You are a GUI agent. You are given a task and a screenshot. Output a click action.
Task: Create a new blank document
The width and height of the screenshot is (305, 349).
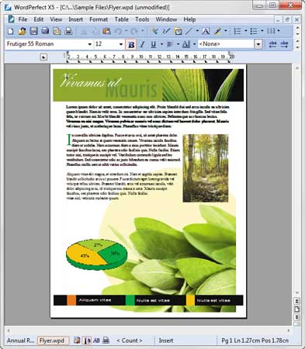11,31
